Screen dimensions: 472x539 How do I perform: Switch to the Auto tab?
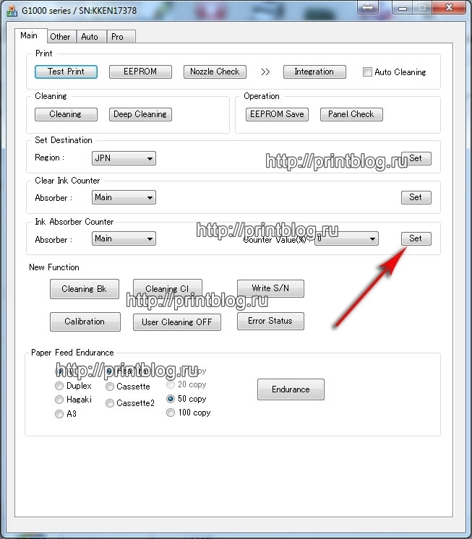pyautogui.click(x=90, y=36)
